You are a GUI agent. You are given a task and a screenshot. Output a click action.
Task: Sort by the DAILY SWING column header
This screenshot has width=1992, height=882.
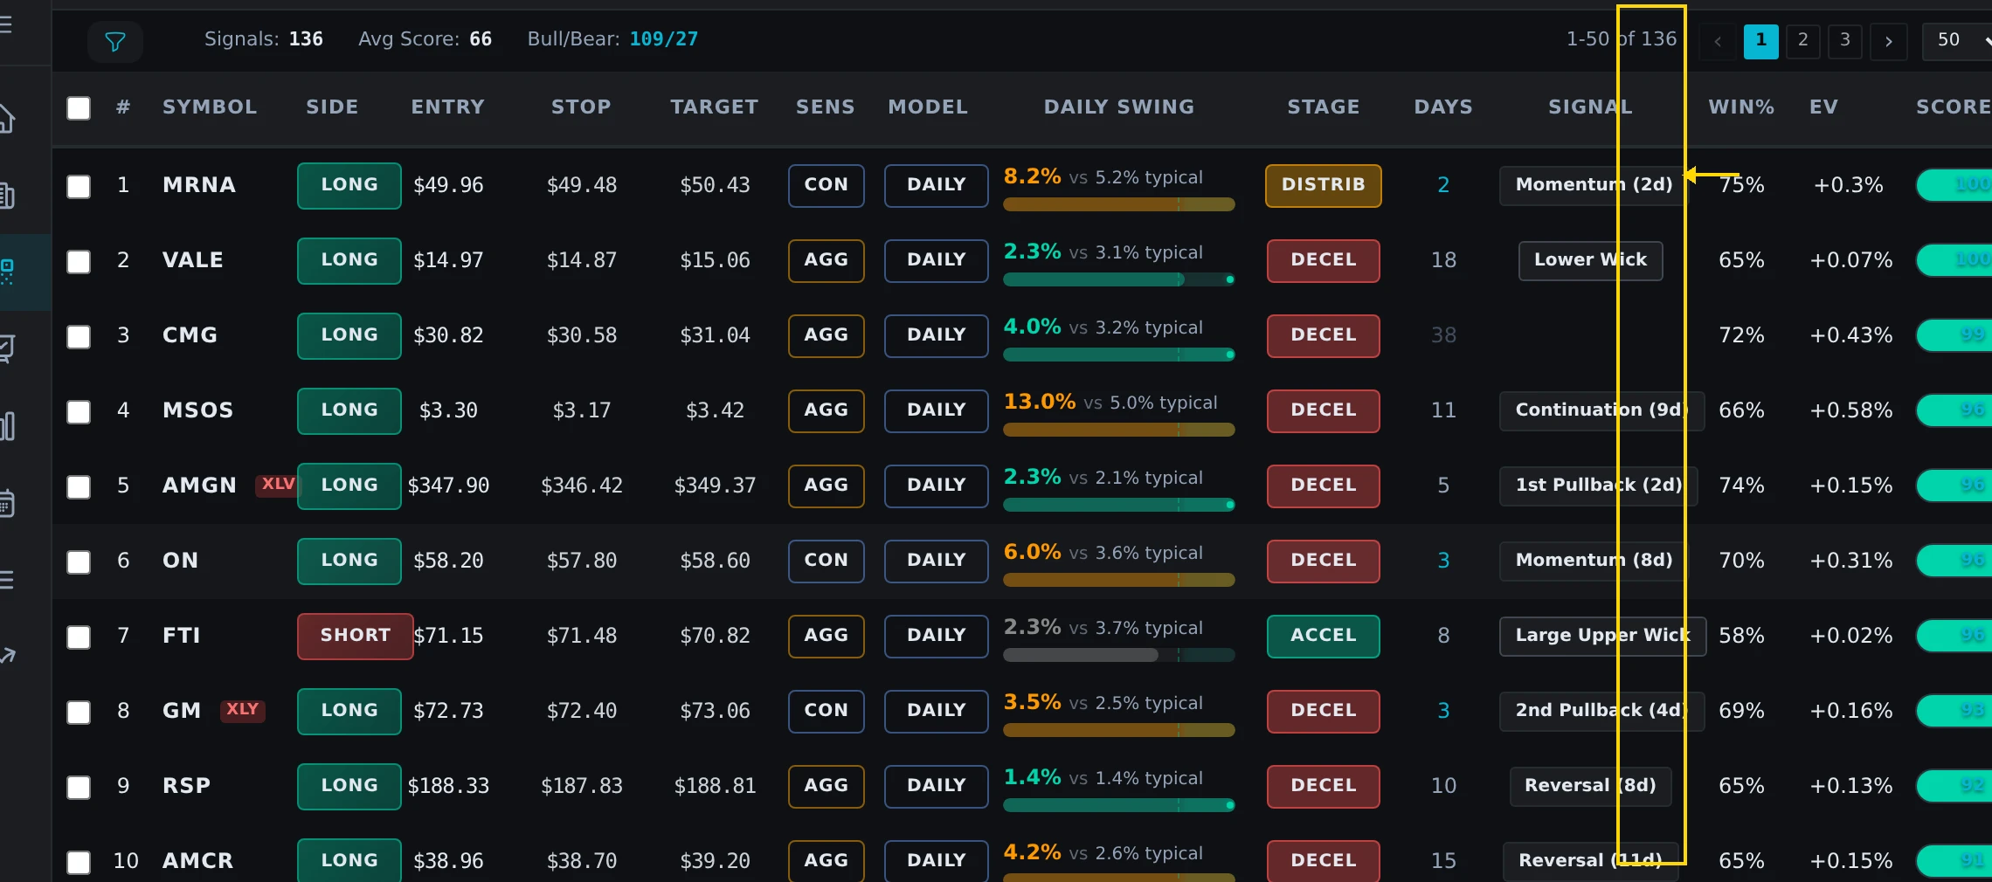pos(1119,107)
